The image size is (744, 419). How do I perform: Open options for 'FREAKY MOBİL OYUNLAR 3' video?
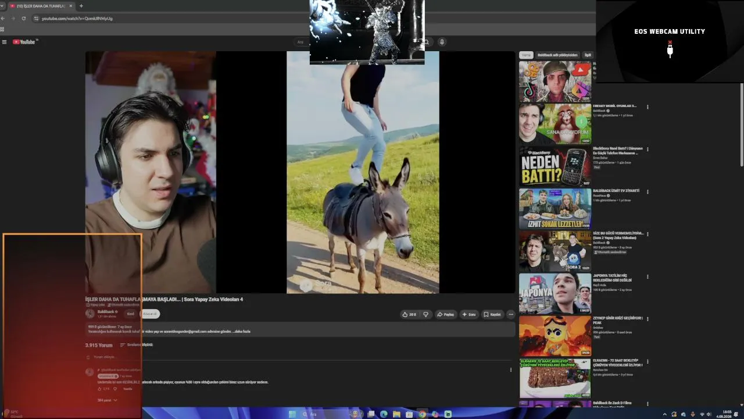click(x=648, y=107)
